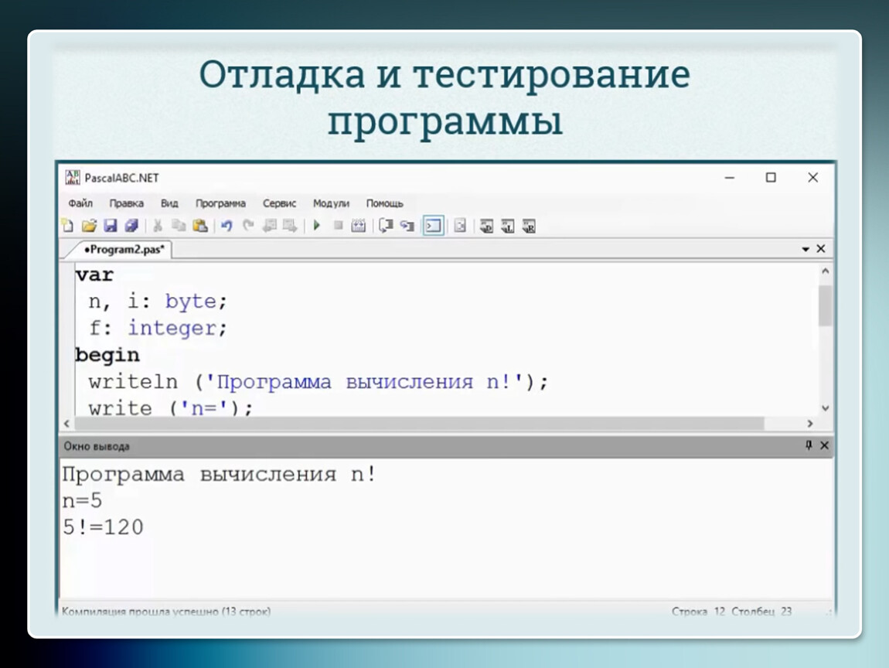Paste from clipboard using the toolbar icon
Image resolution: width=889 pixels, height=668 pixels.
tap(200, 226)
